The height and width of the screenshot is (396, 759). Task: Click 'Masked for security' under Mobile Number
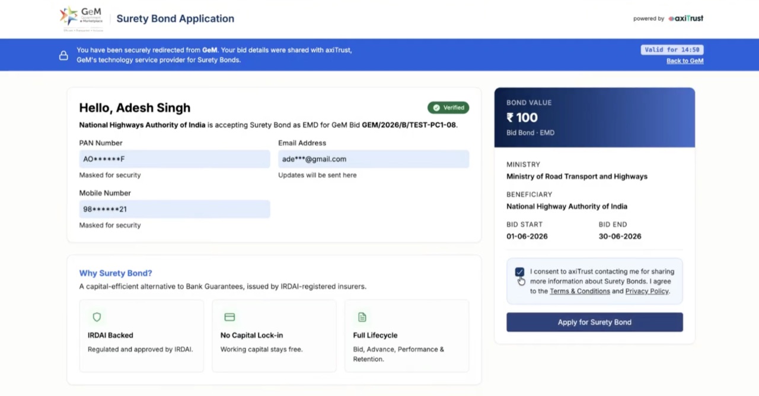point(110,225)
